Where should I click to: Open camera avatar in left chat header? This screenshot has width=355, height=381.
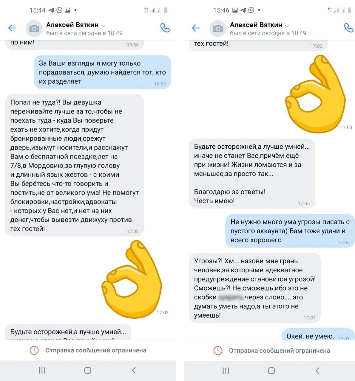[x=34, y=29]
